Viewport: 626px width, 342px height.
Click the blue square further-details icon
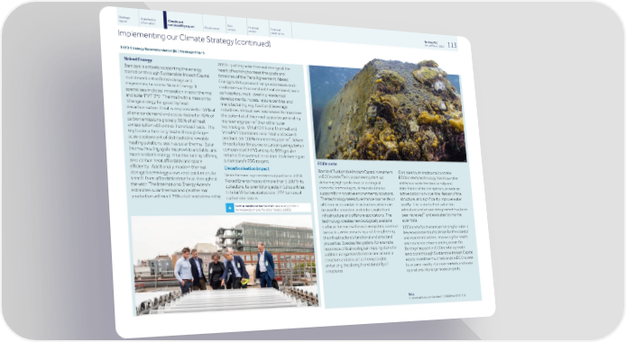tap(230, 207)
